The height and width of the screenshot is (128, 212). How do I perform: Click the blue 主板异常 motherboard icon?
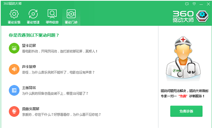(x=14, y=91)
